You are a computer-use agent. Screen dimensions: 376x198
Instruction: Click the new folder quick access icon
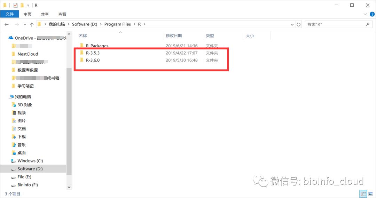(x=22, y=5)
